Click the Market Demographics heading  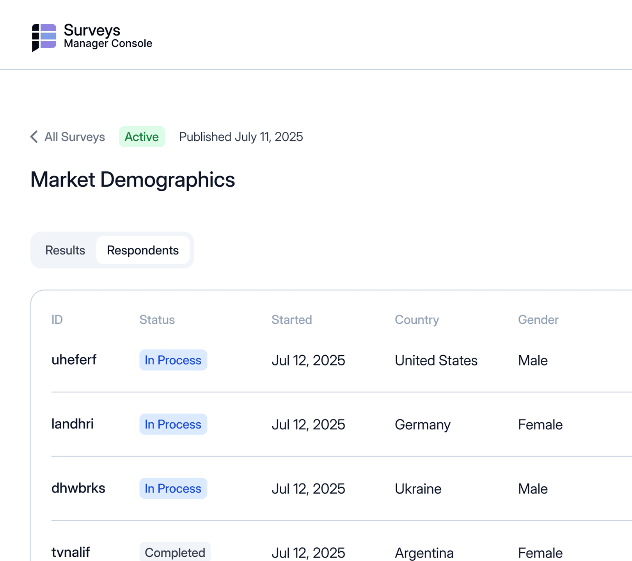coord(133,180)
